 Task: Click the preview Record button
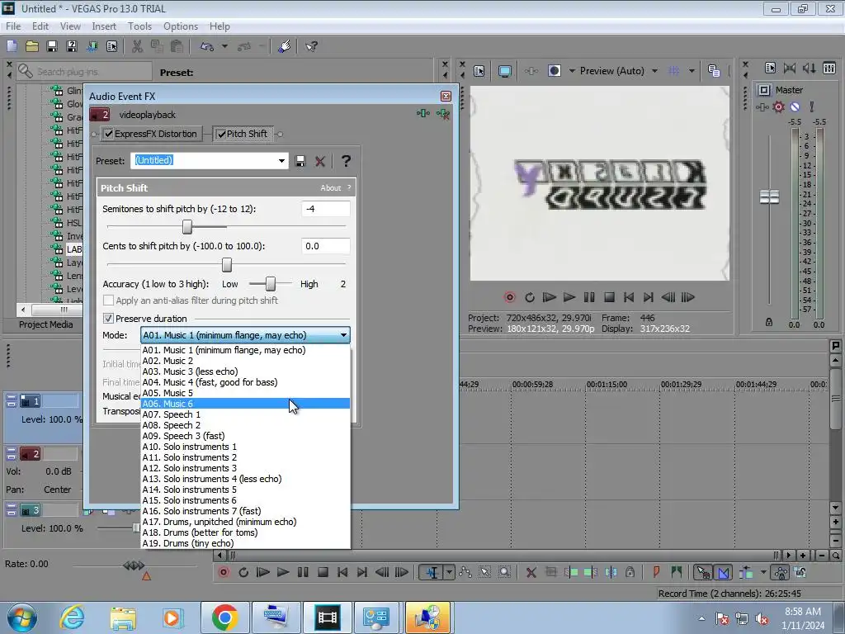pos(510,297)
